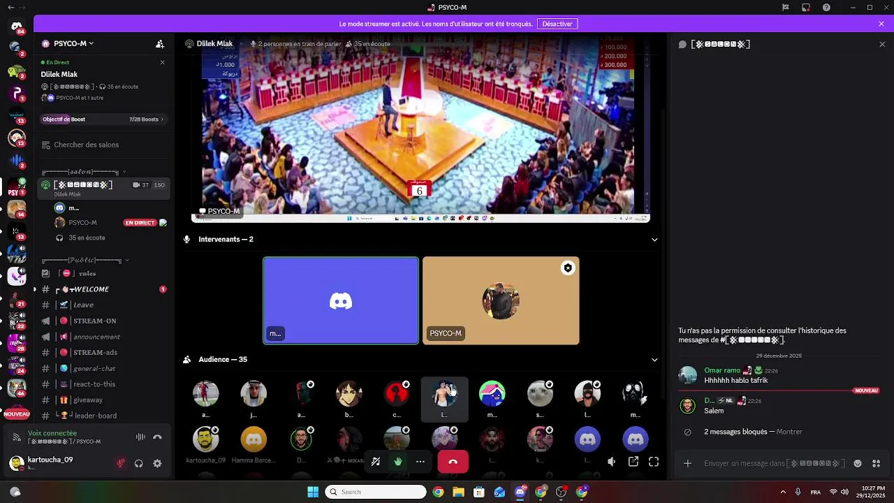
Task: Open more options three dots in call controls
Action: [x=420, y=462]
